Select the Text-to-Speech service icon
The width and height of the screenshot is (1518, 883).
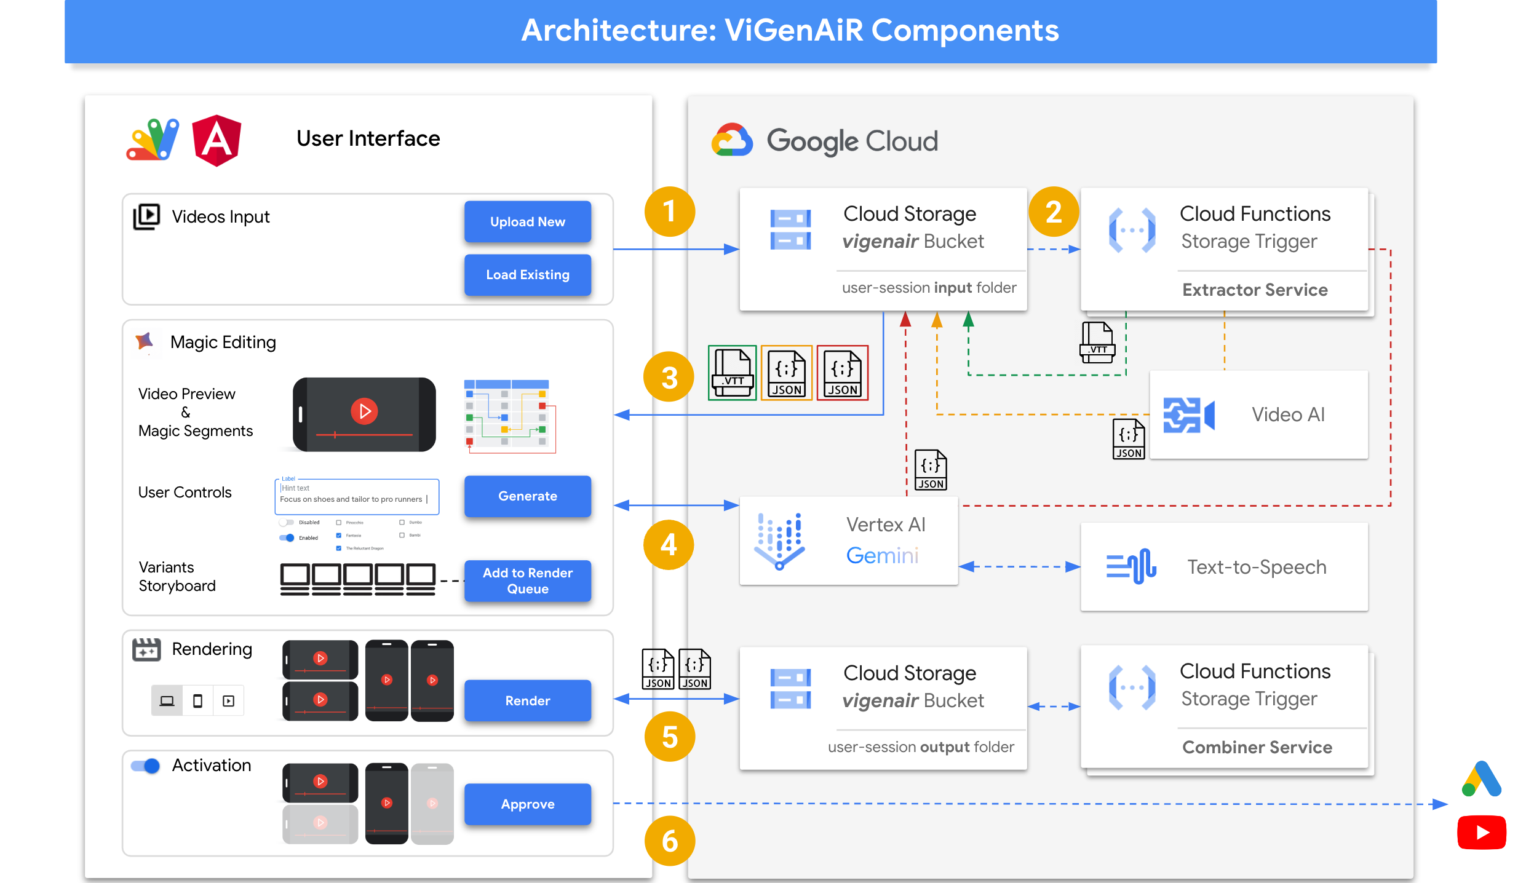[1133, 568]
